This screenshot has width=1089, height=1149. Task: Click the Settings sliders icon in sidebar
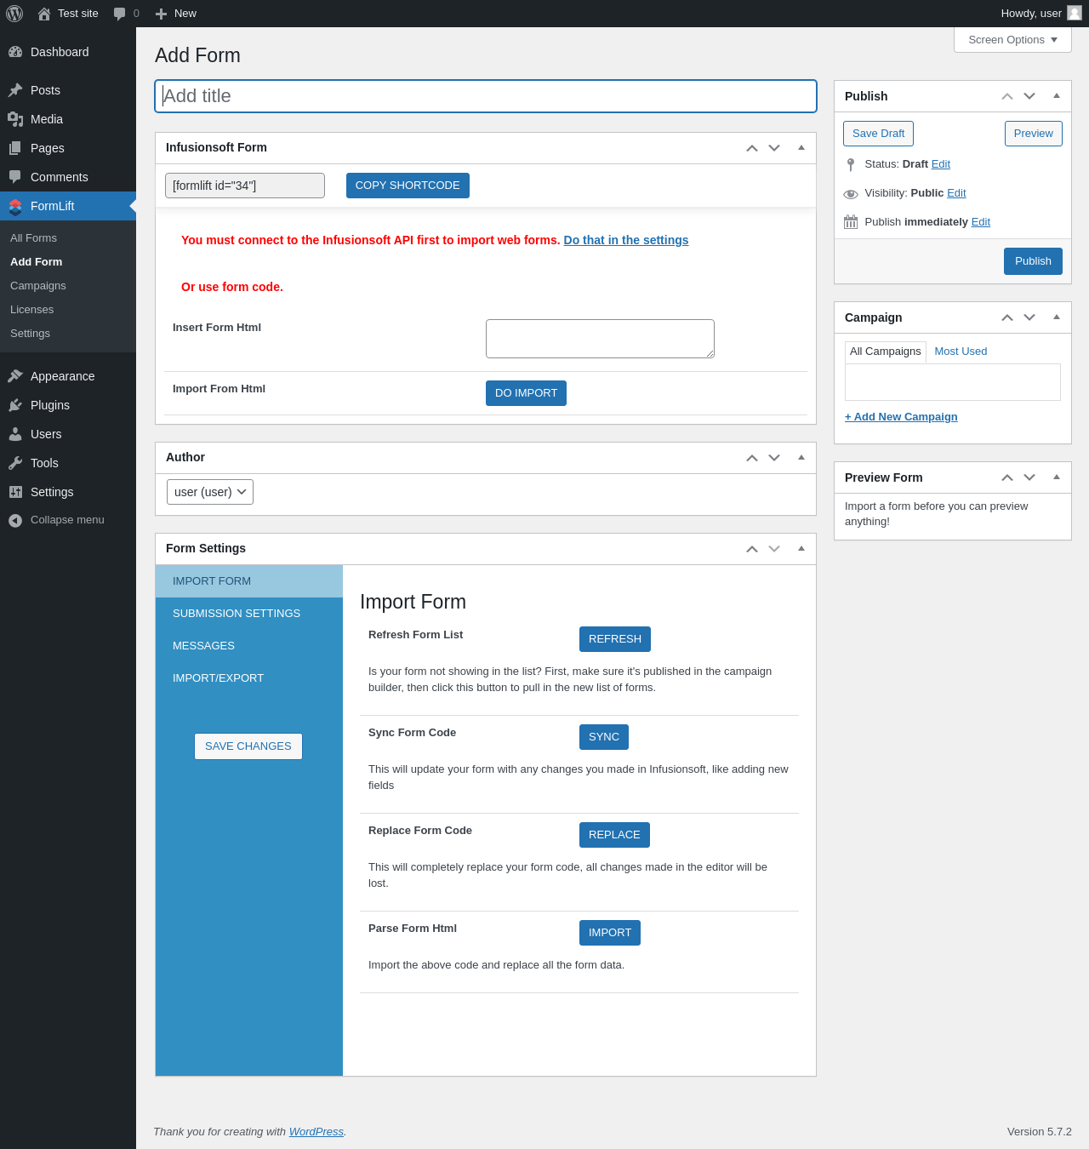coord(15,492)
